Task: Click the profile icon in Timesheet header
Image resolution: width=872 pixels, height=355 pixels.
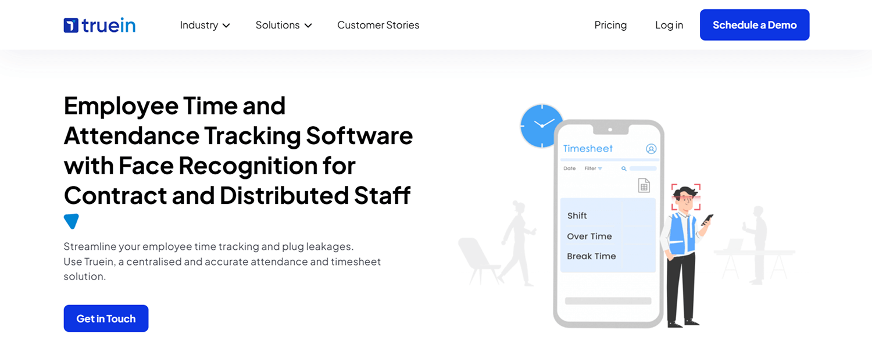Action: click(x=651, y=149)
